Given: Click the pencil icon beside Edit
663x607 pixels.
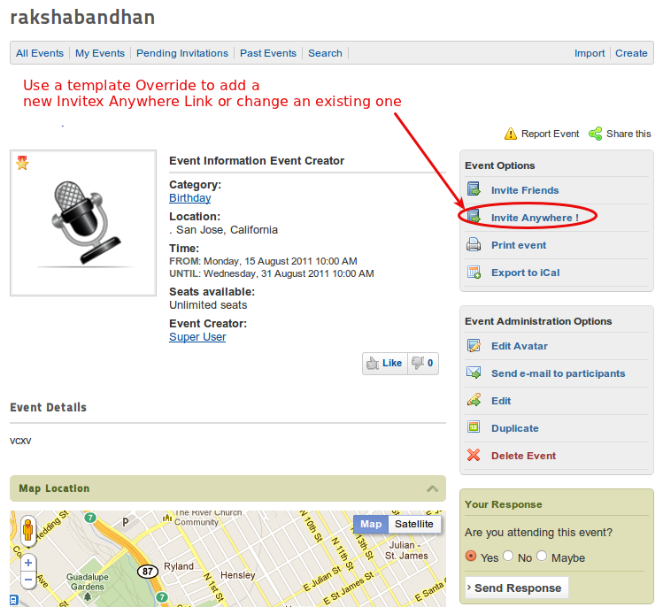Looking at the screenshot, I should coord(474,400).
